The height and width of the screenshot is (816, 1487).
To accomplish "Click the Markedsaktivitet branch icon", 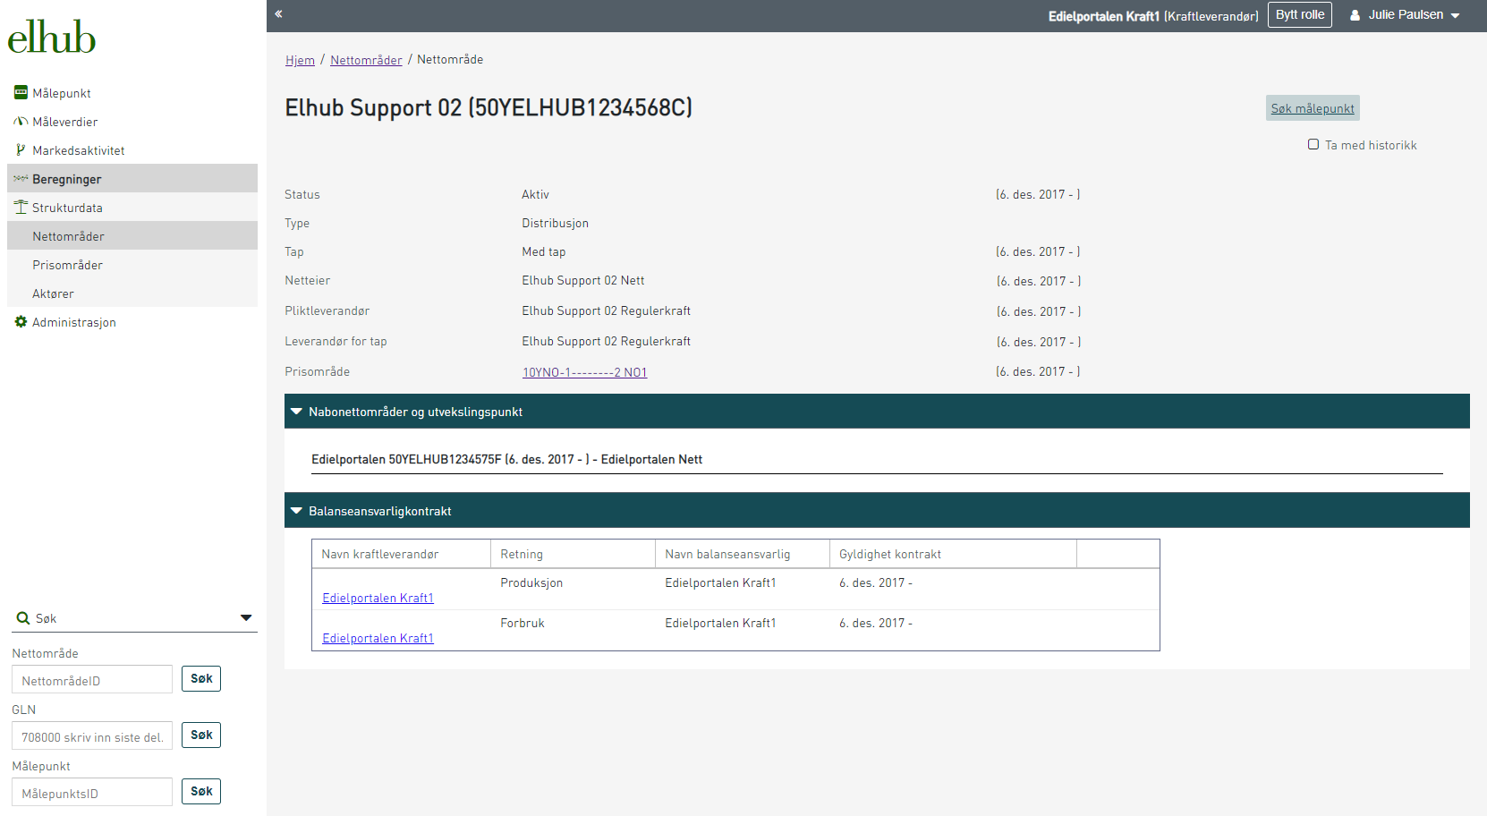I will tap(21, 149).
